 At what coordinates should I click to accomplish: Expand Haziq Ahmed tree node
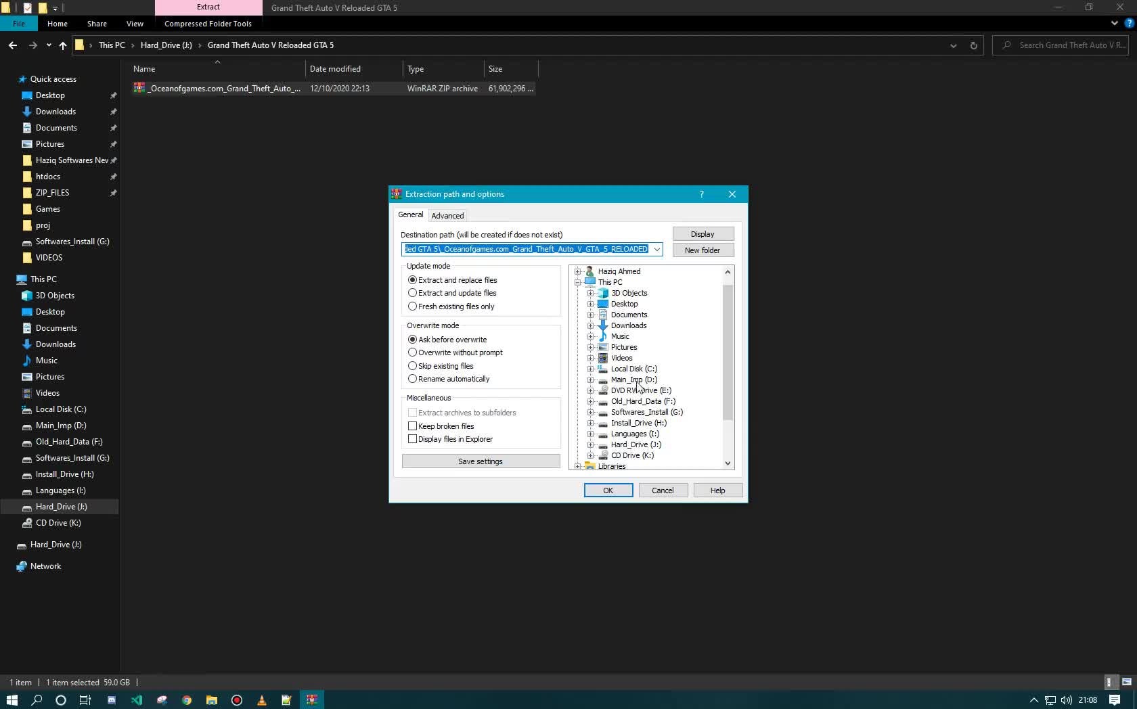[577, 271]
